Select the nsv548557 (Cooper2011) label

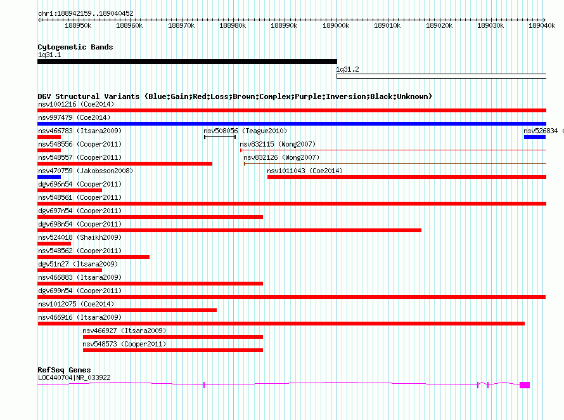[80, 158]
